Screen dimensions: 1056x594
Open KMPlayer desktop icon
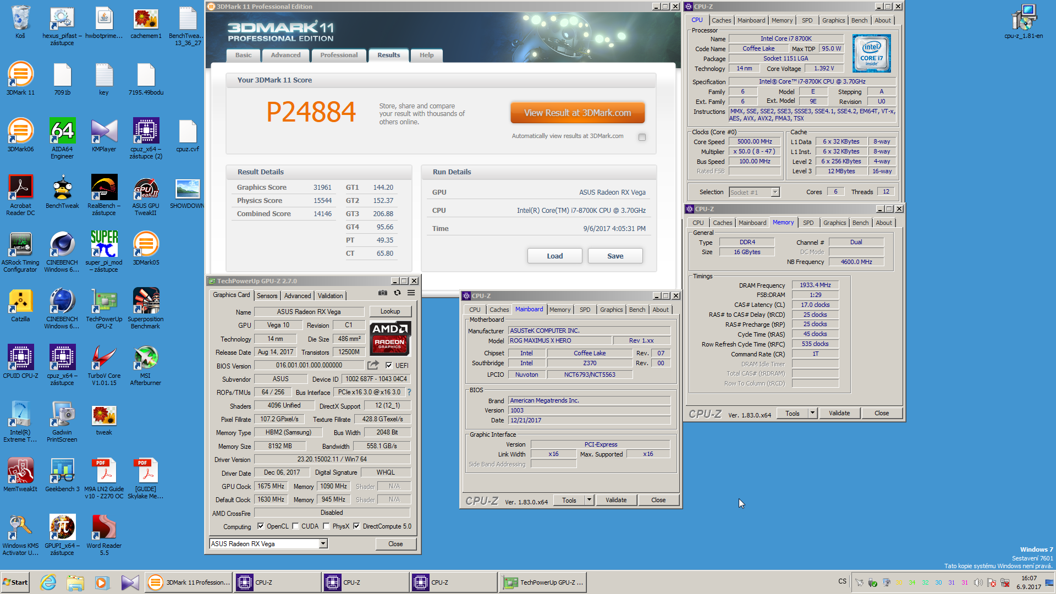click(x=104, y=135)
